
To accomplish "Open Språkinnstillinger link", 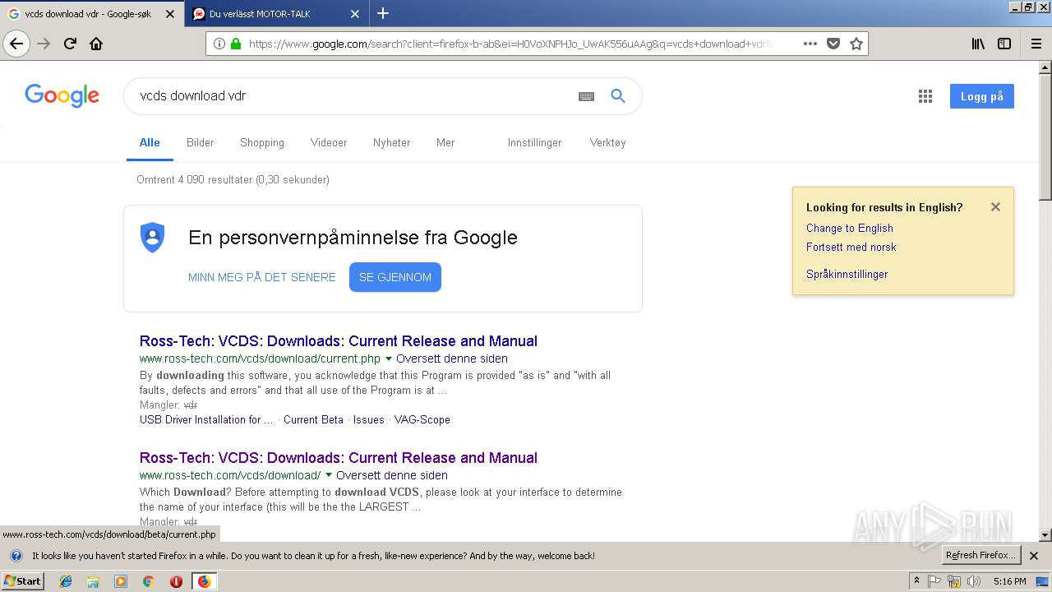I will coord(847,274).
